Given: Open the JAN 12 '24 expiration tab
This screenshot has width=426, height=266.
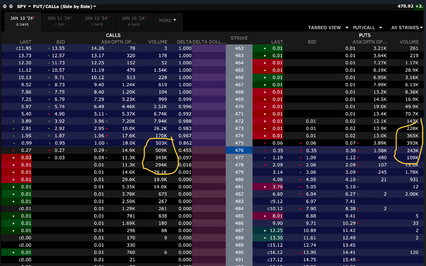Looking at the screenshot, I should (97, 21).
